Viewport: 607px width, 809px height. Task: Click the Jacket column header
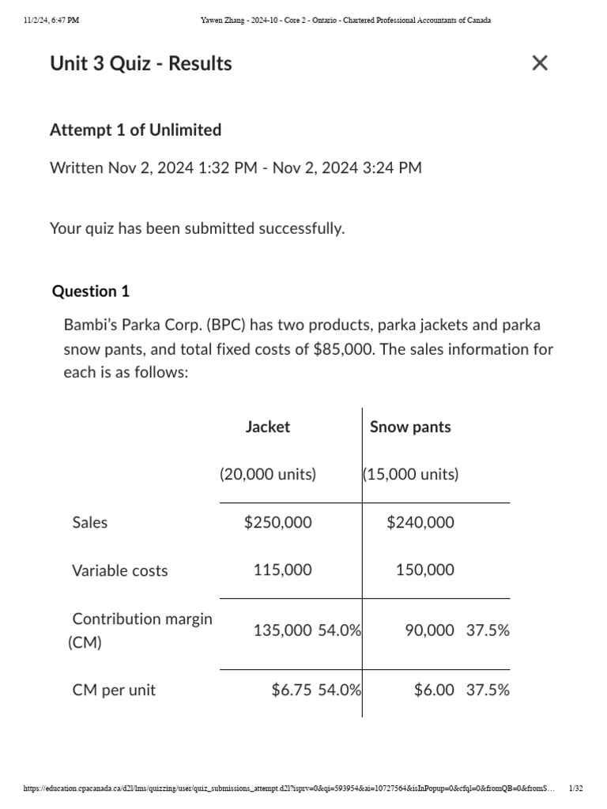click(x=267, y=427)
